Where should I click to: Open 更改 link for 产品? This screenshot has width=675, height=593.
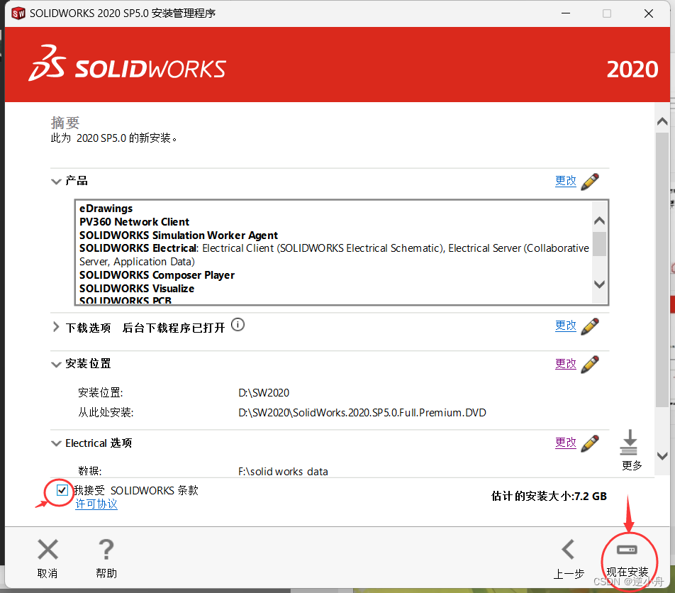(566, 180)
